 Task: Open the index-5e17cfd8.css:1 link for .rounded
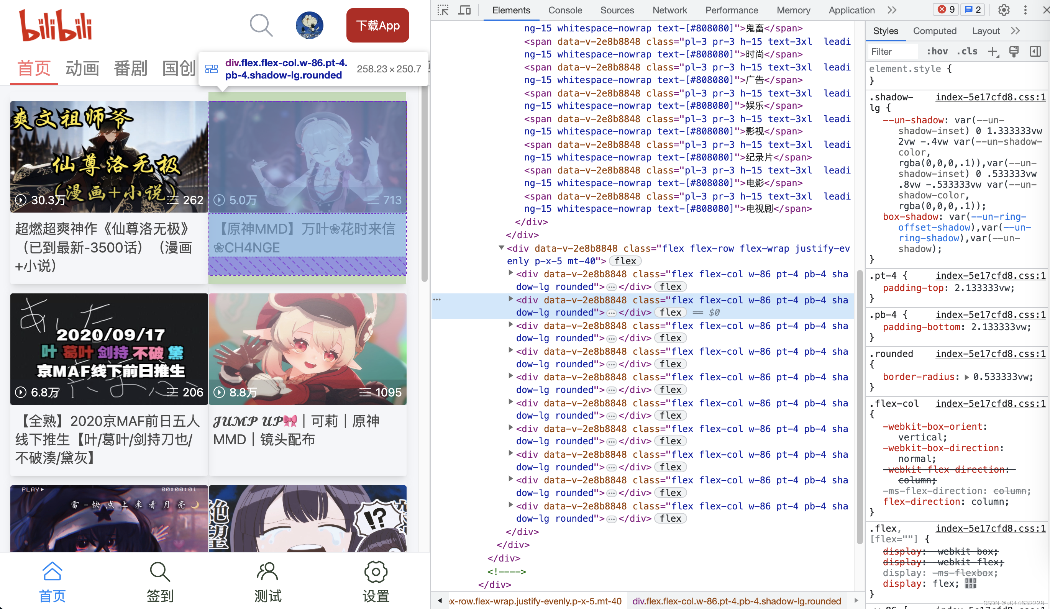point(991,354)
